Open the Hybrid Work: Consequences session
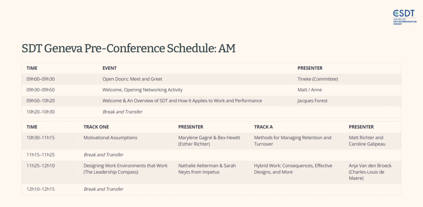 [x=293, y=169]
